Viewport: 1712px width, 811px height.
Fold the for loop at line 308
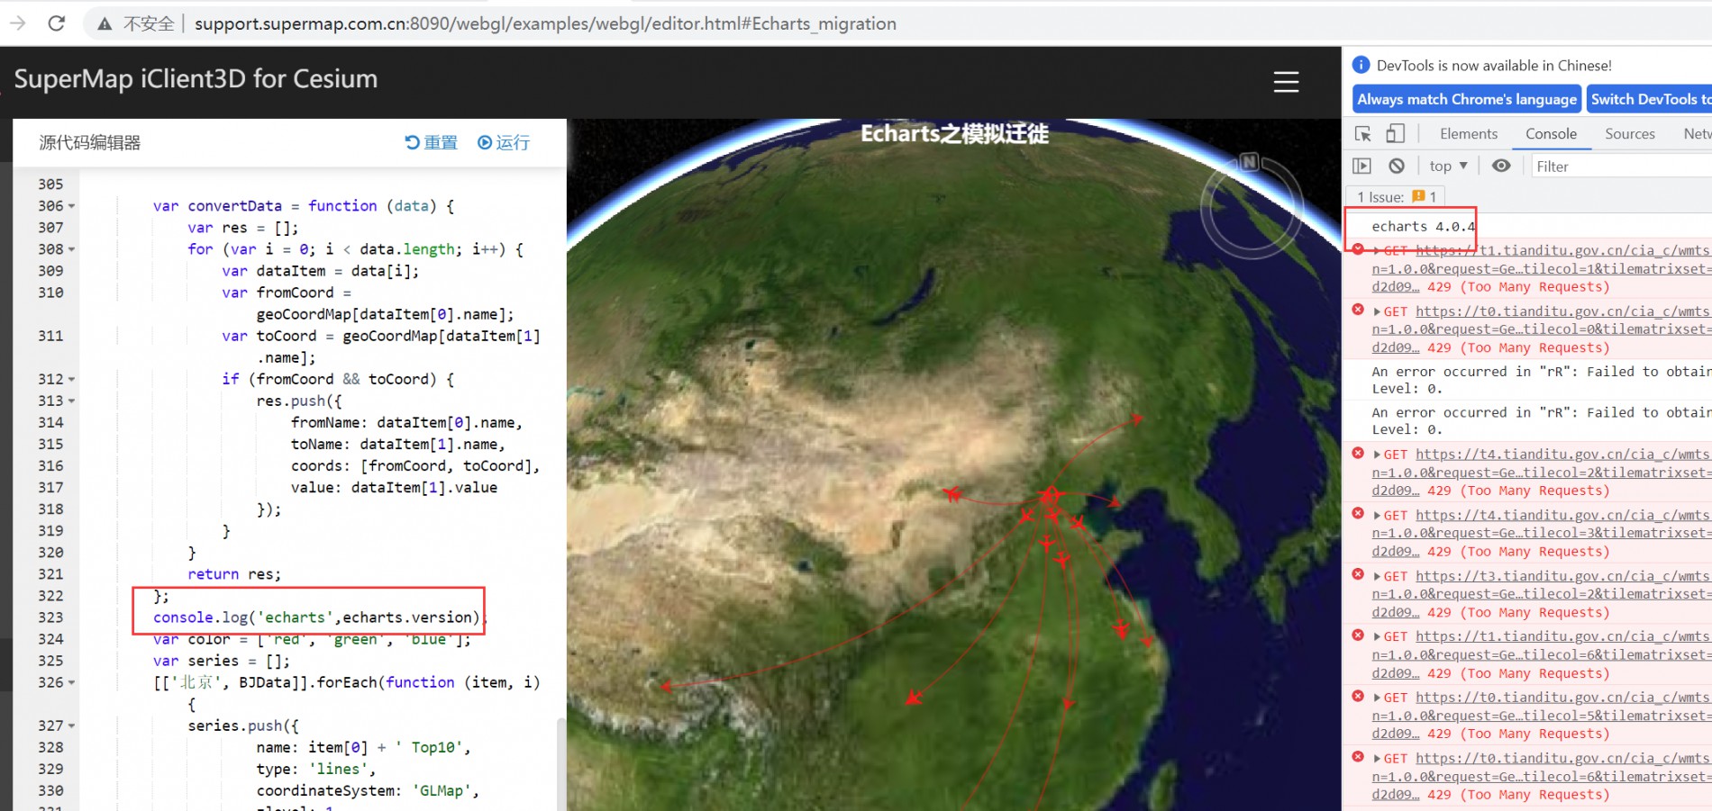(x=72, y=249)
